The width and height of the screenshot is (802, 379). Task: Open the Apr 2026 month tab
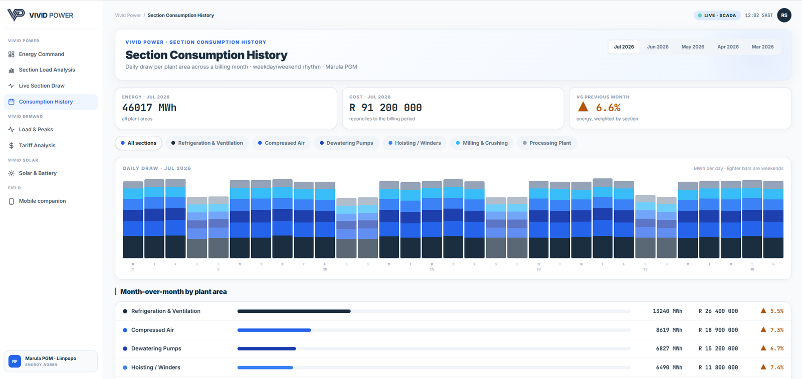[728, 47]
